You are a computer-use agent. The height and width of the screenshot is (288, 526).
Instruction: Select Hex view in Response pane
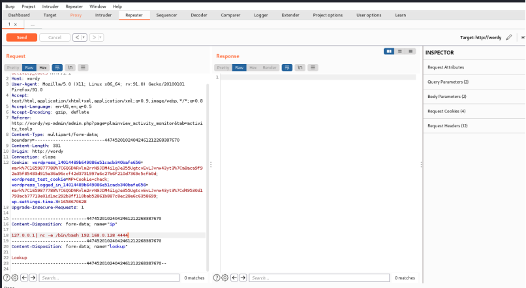click(253, 67)
